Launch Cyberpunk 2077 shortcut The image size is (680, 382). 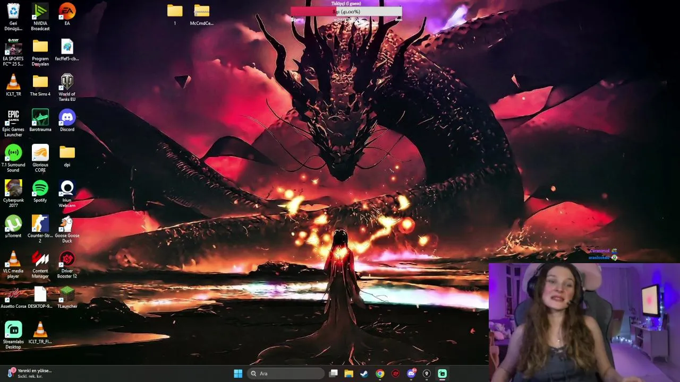point(13,194)
